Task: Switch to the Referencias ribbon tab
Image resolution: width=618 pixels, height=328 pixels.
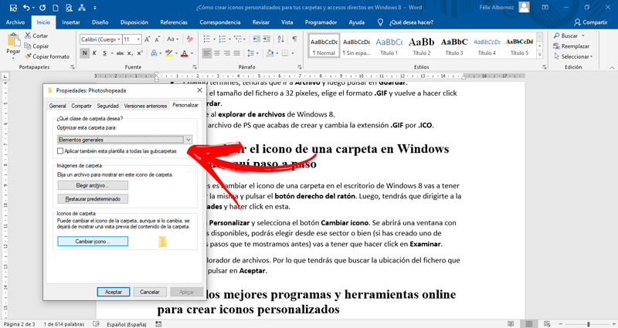Action: [x=174, y=22]
